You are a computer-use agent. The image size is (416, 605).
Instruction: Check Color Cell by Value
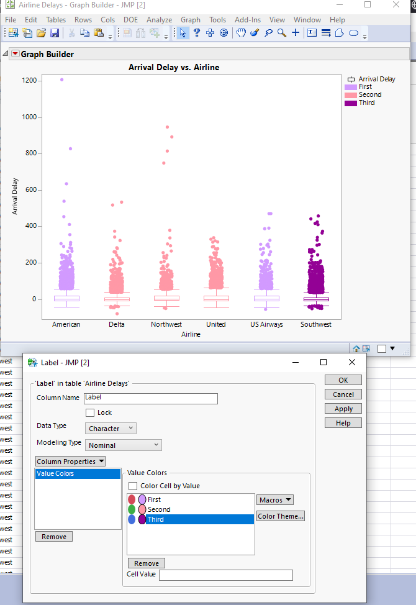(133, 486)
